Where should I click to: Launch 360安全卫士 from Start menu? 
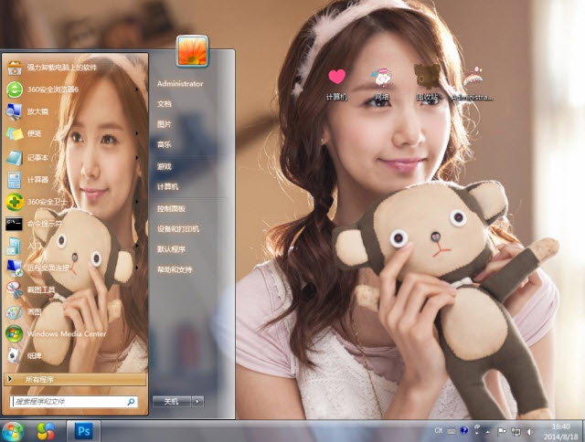(x=75, y=202)
